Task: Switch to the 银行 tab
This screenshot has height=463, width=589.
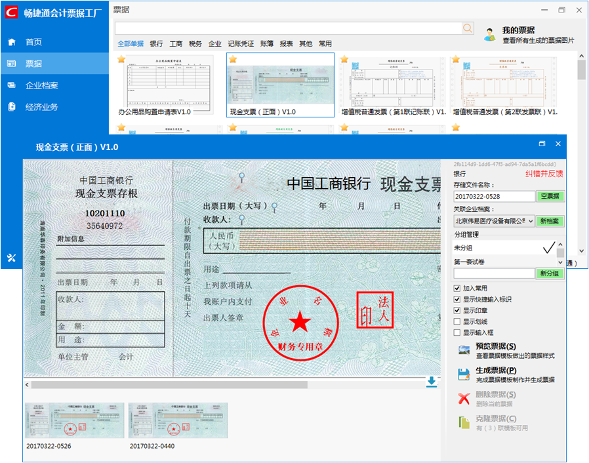Action: point(156,43)
